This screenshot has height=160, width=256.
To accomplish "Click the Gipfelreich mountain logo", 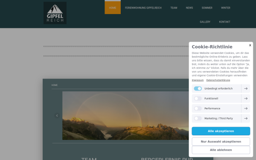I will (x=55, y=13).
